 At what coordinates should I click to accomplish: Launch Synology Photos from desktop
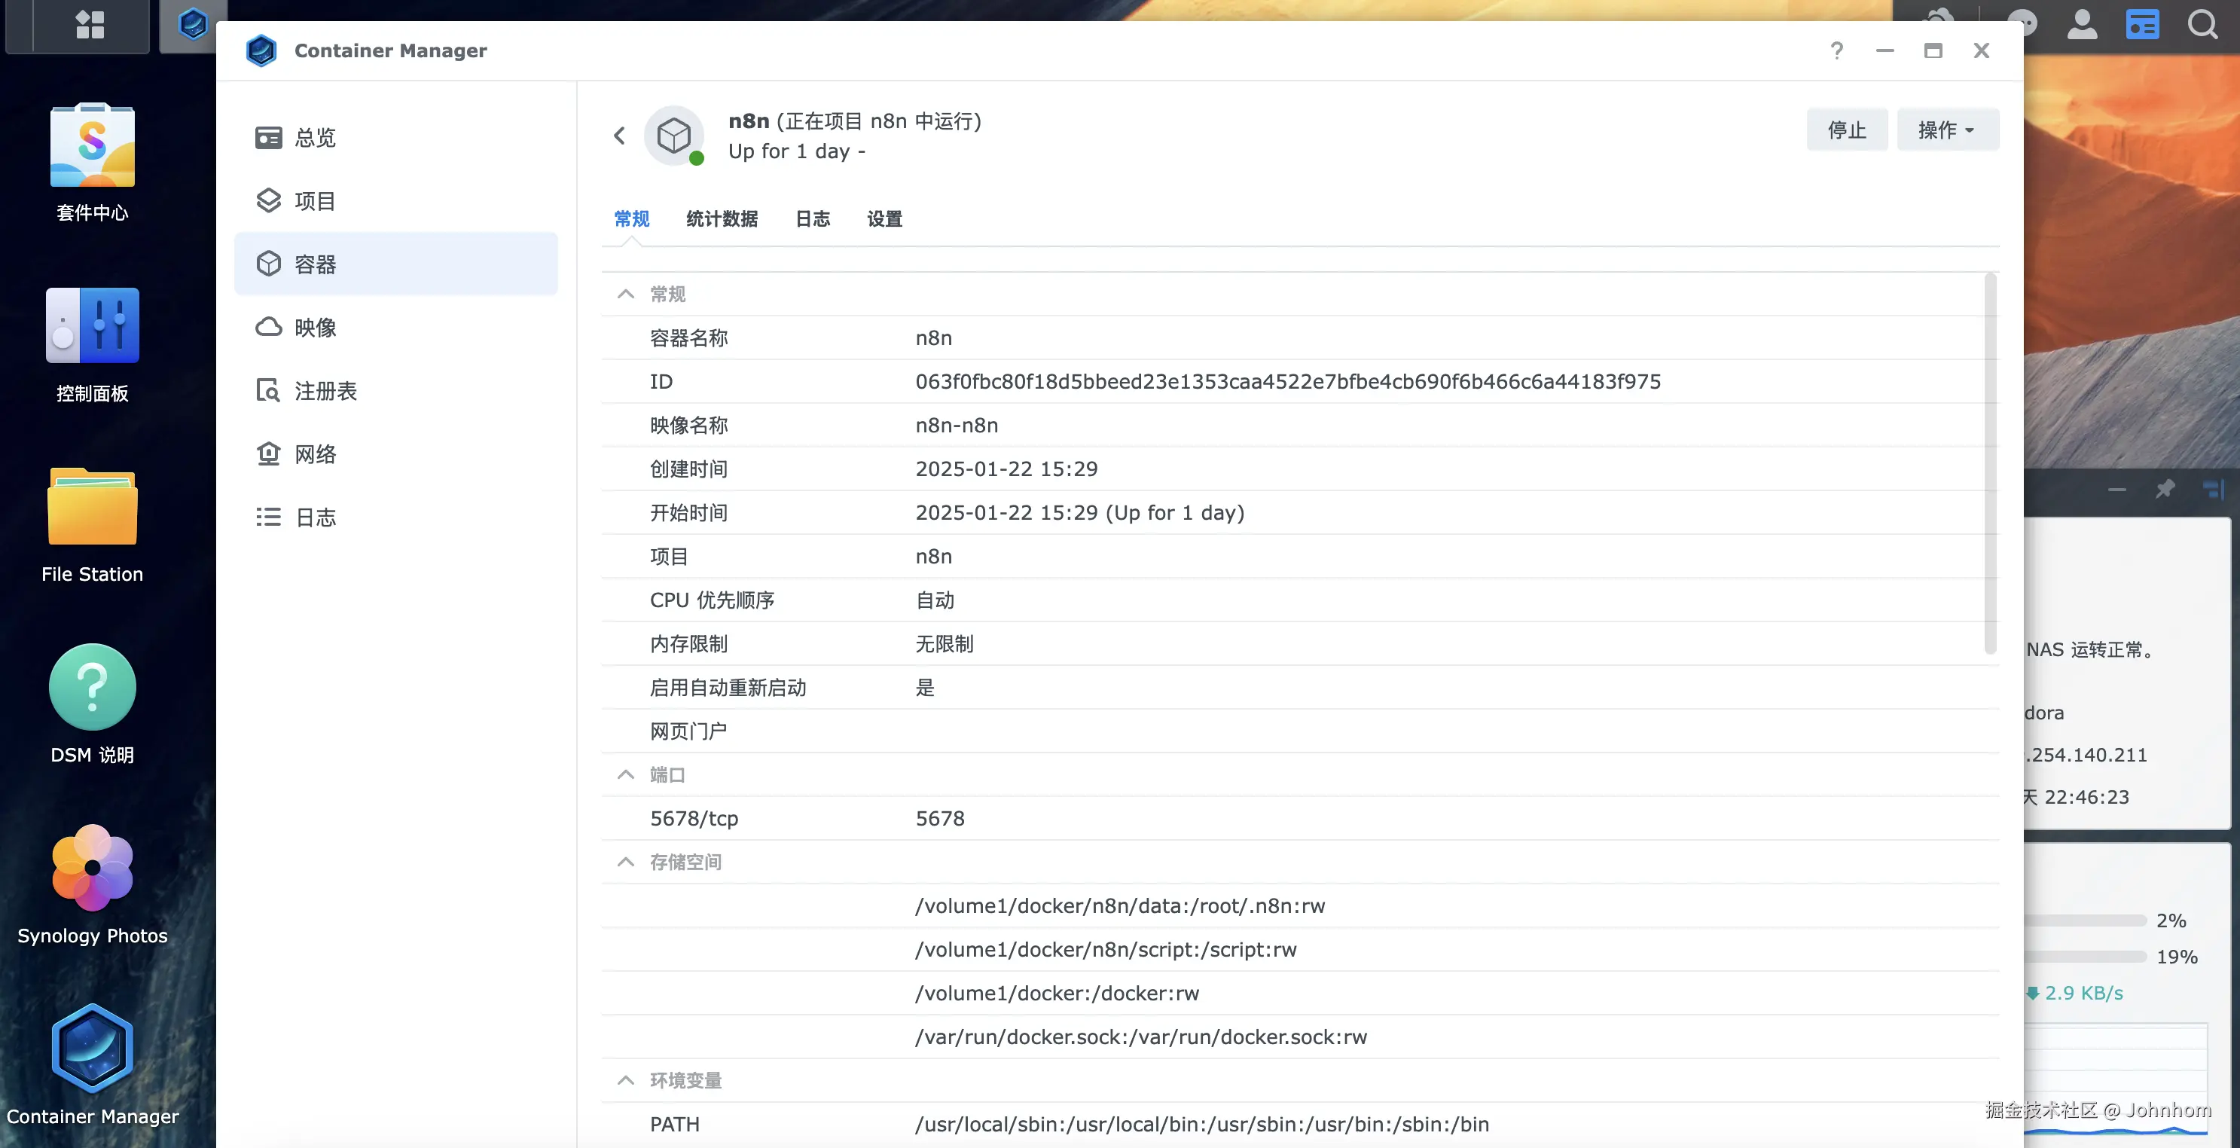pyautogui.click(x=92, y=868)
